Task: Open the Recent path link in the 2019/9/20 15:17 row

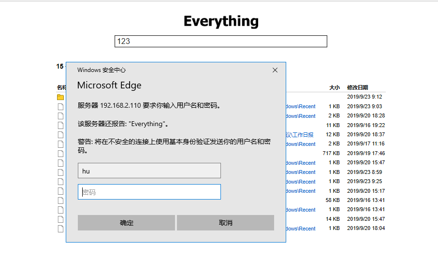Action: coord(301,191)
